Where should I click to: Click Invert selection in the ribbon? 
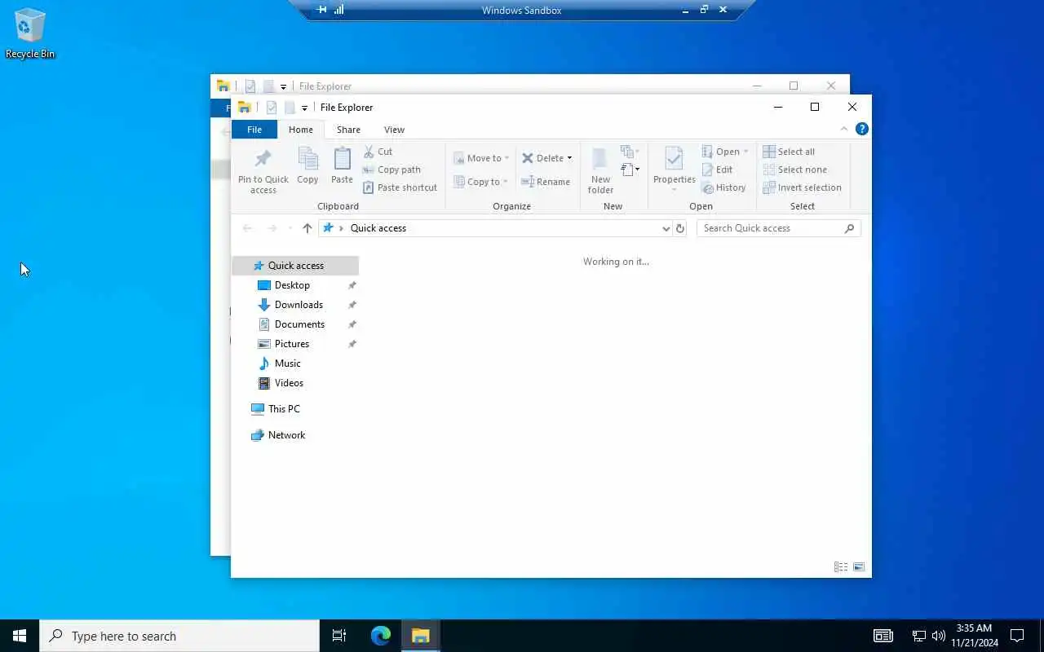802,187
